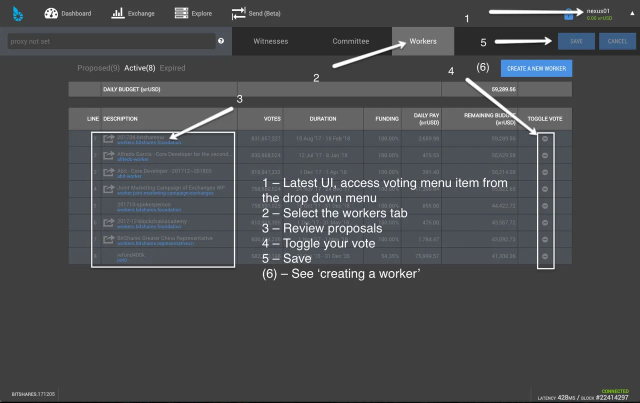
Task: Click the proxy help question-mark icon
Action: pos(221,41)
